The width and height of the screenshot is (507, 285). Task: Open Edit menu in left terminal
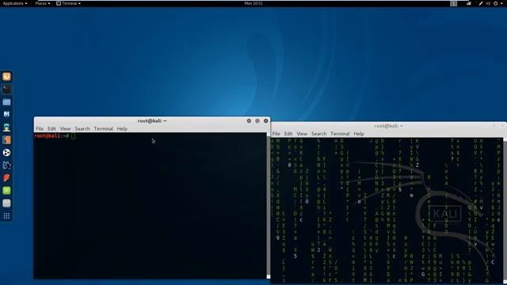tap(51, 128)
